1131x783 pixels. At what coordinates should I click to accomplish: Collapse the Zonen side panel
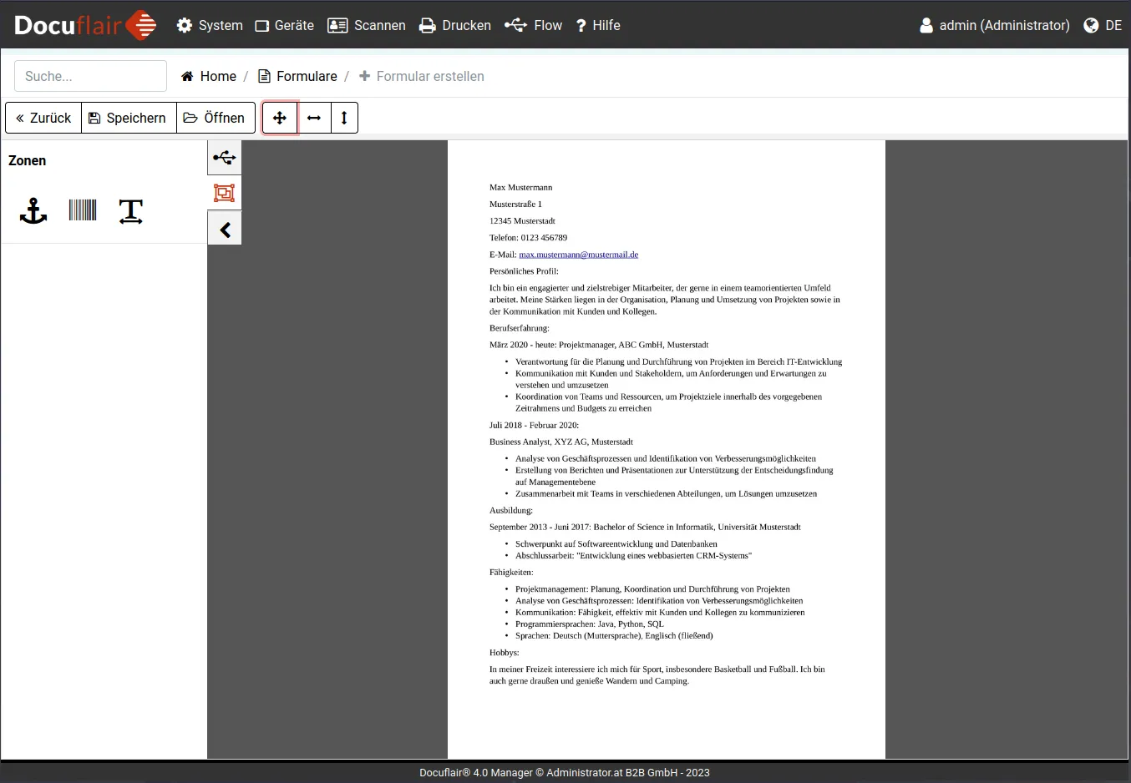[x=225, y=230]
